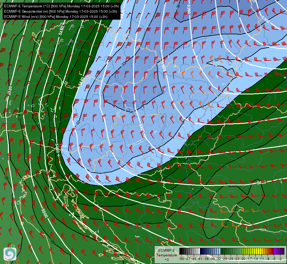Viewport: 287px width, 264px height.
Task: Click the 5480 geopotential contour label
Action: pyautogui.click(x=62, y=31)
